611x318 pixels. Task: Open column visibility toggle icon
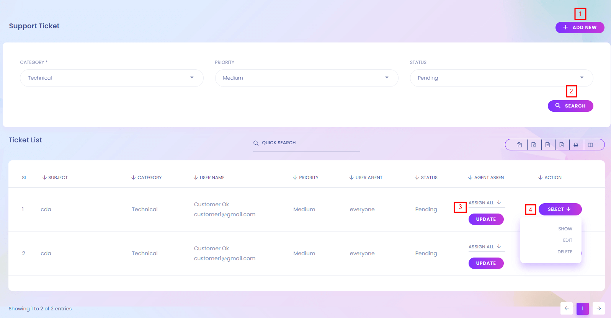click(590, 145)
